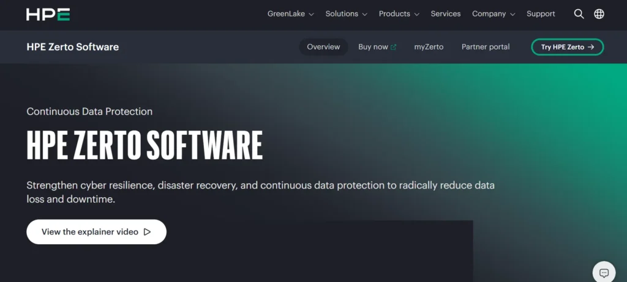The height and width of the screenshot is (282, 627).
Task: Click the Continuous Data Protection text
Action: [89, 112]
